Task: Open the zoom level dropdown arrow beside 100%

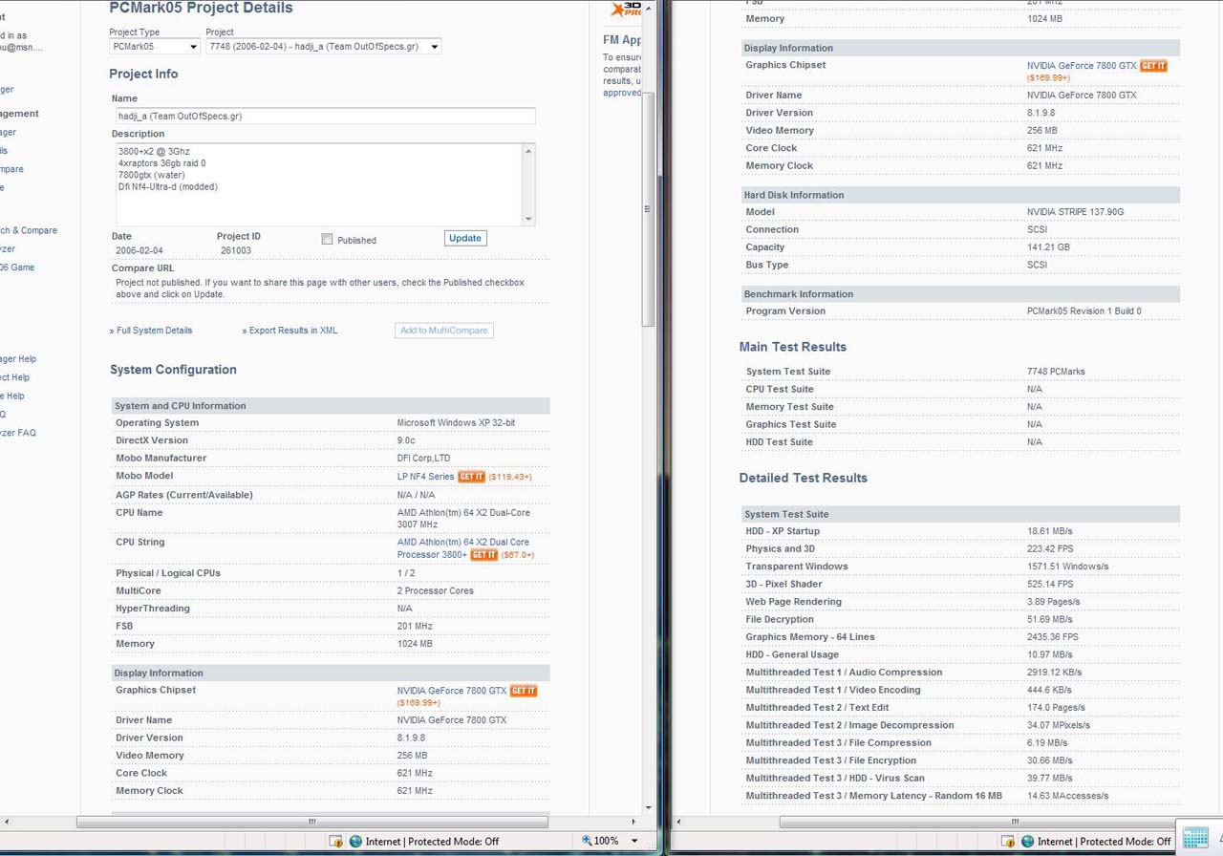Action: pos(633,841)
